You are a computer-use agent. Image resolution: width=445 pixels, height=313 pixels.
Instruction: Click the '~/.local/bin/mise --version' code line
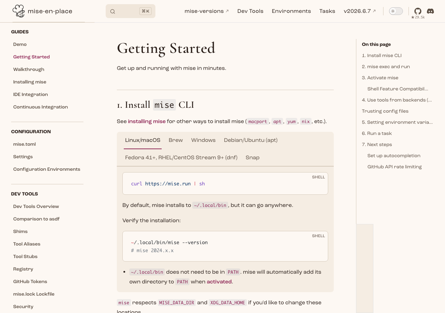pos(169,242)
